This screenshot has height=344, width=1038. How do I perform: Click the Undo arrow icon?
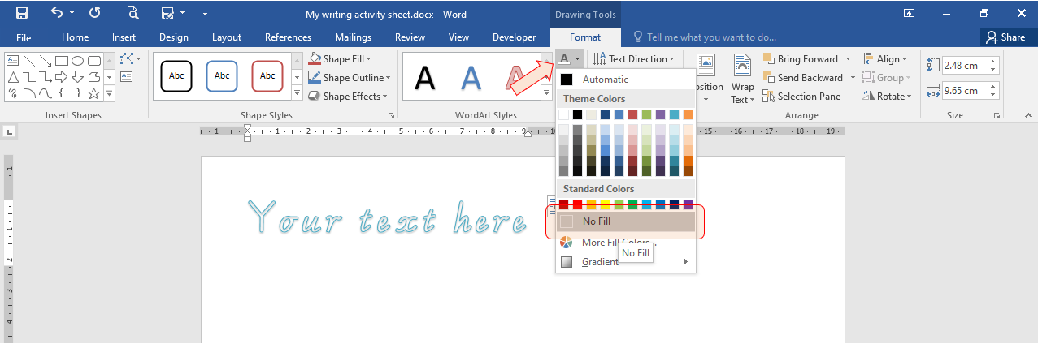[57, 13]
